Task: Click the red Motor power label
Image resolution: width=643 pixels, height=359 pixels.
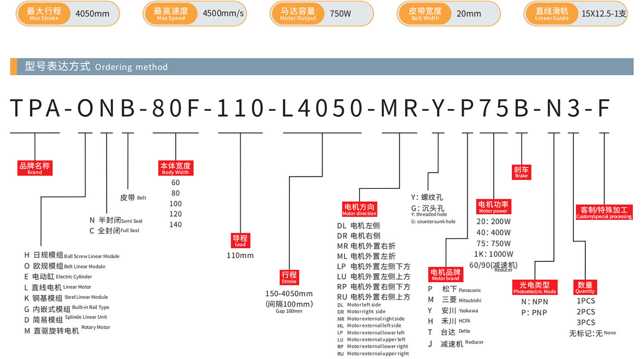Action: [493, 207]
